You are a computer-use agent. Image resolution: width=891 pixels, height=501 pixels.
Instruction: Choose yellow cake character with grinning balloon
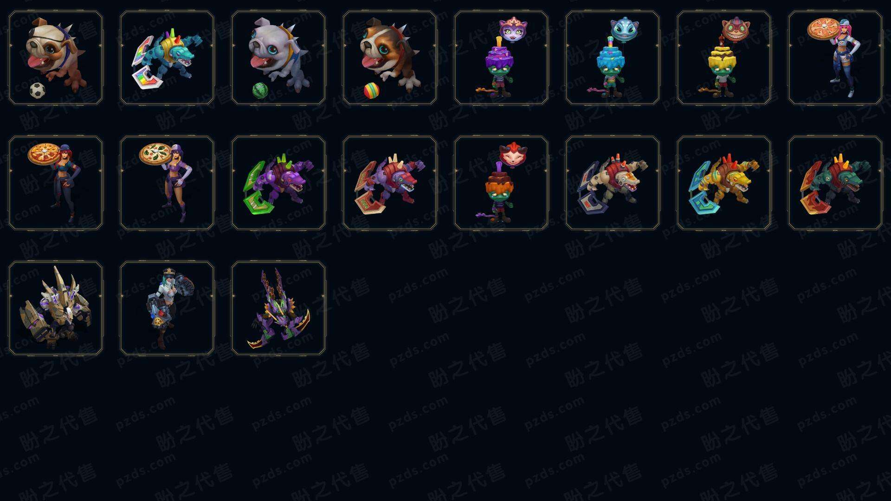pos(724,58)
